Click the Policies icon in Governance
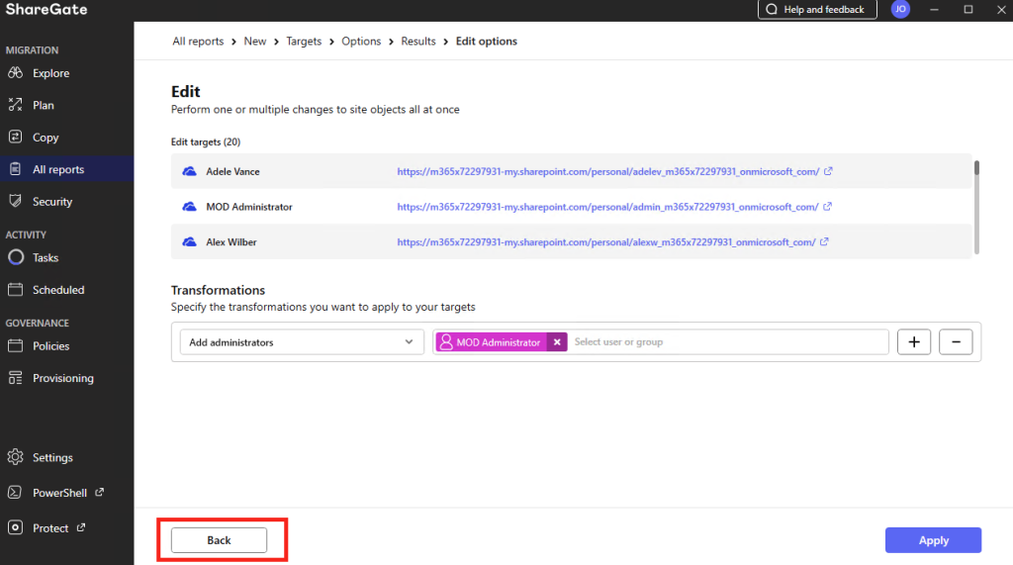Screen dimensions: 1013x565 point(16,346)
